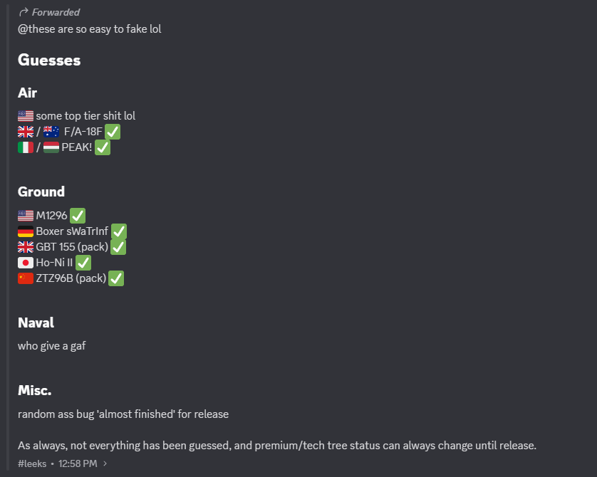Click the US flag next to M1296
The image size is (597, 477).
(26, 216)
